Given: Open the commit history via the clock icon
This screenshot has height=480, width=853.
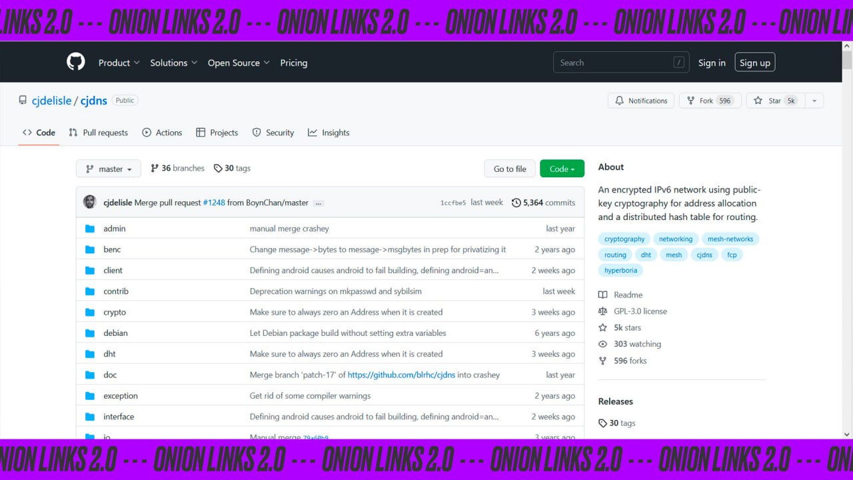Looking at the screenshot, I should 516,202.
